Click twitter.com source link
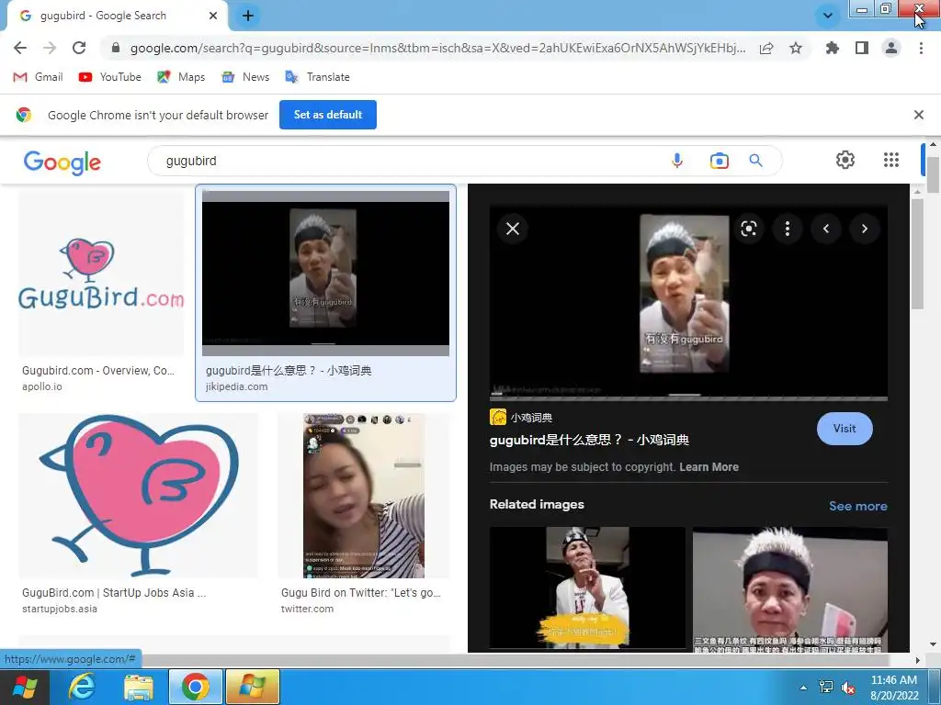Image resolution: width=941 pixels, height=705 pixels. pos(307,609)
